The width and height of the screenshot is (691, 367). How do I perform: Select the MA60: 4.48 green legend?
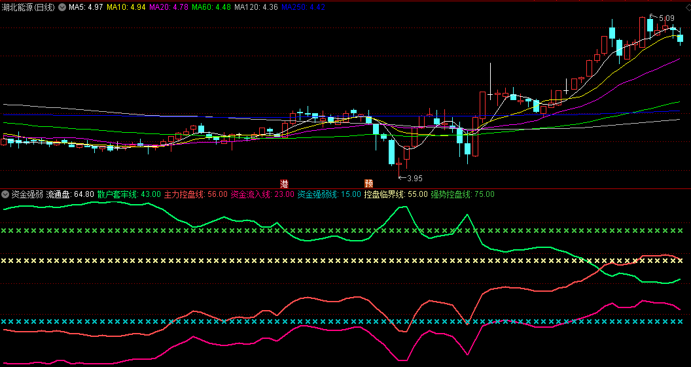[x=211, y=7]
